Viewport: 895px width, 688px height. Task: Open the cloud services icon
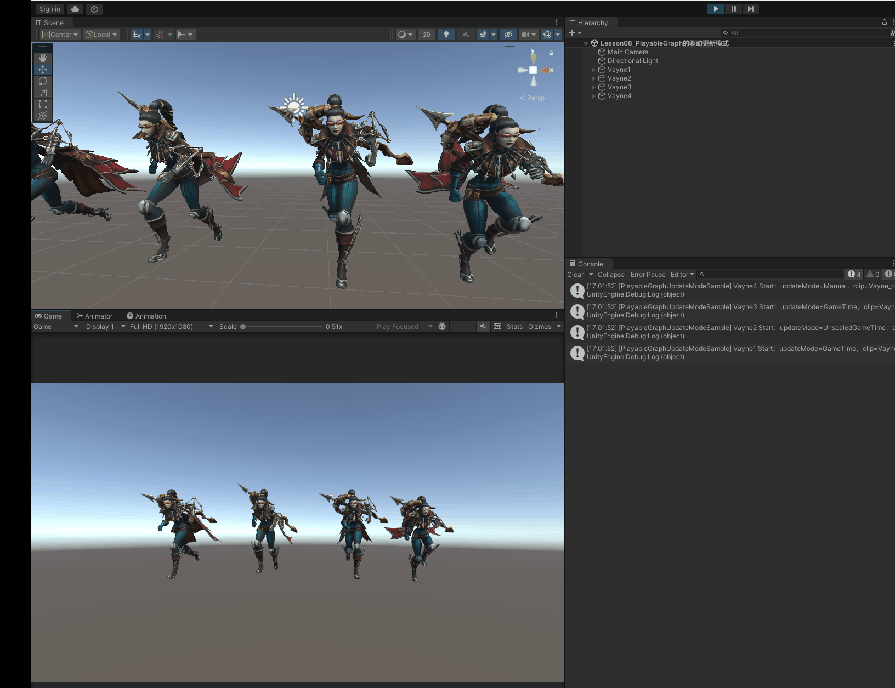tap(75, 9)
